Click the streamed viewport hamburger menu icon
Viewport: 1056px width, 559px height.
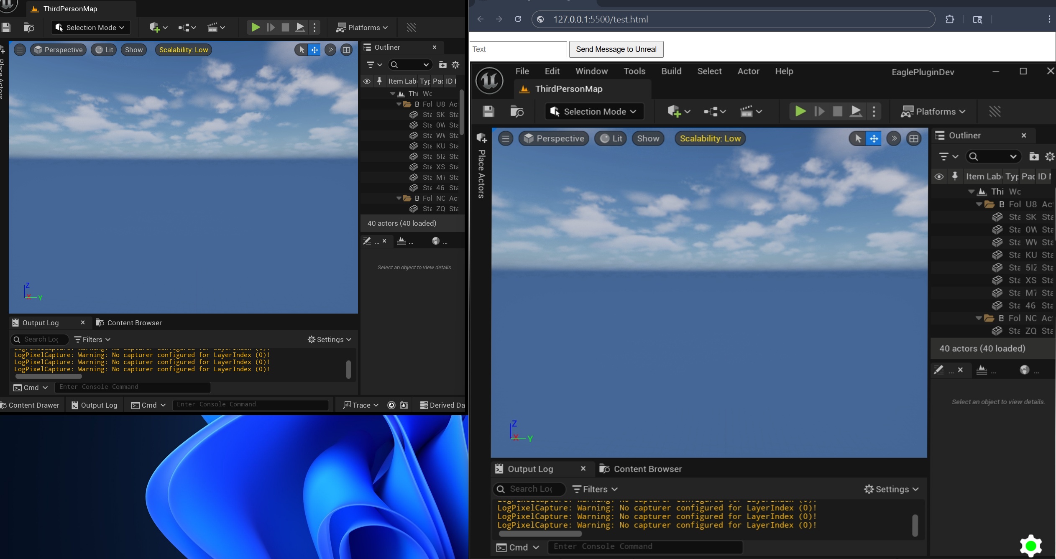(x=506, y=138)
